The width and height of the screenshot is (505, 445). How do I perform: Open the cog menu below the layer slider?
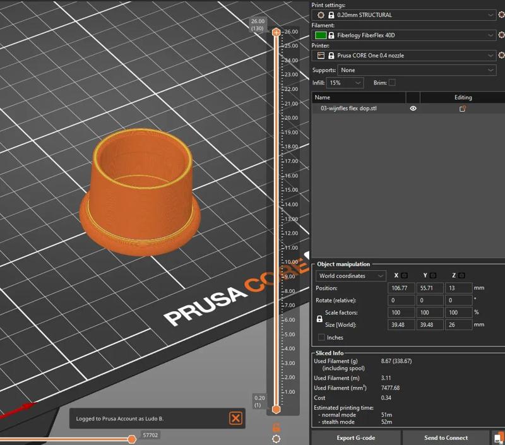tap(276, 439)
